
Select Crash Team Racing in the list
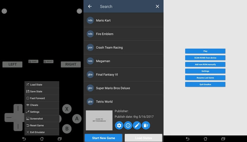click(x=123, y=47)
